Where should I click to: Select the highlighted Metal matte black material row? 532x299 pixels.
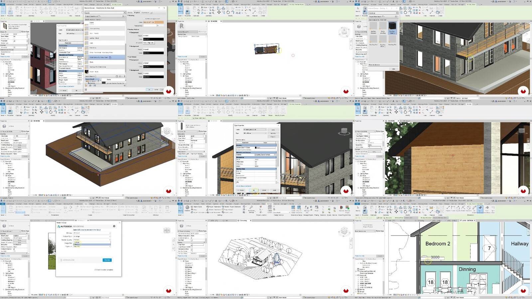click(105, 57)
